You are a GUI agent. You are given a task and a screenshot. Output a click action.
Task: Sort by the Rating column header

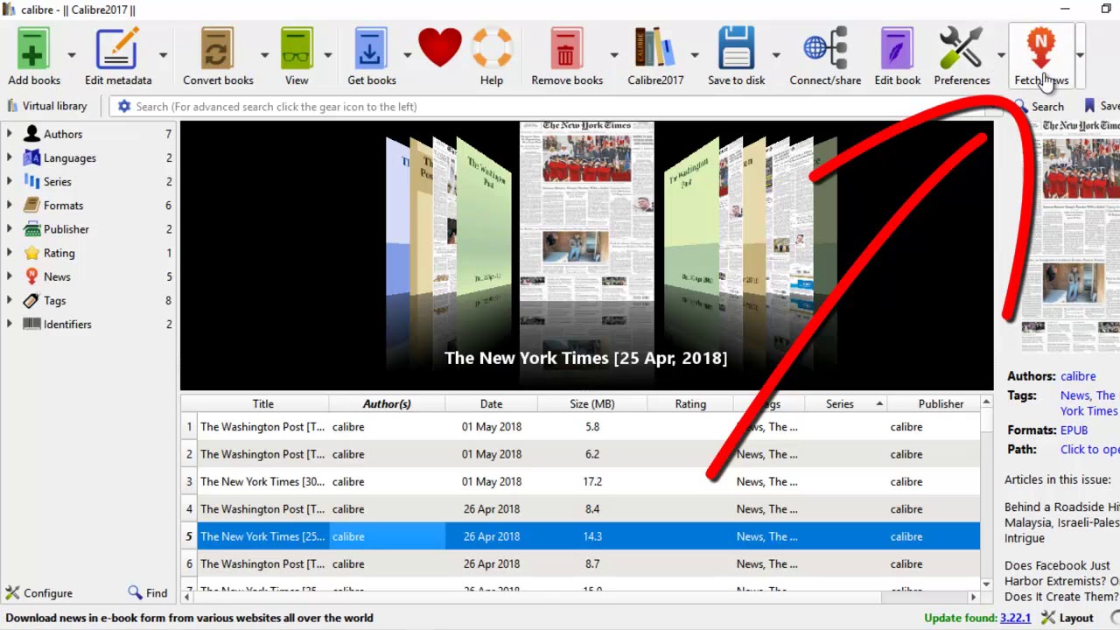coord(690,403)
